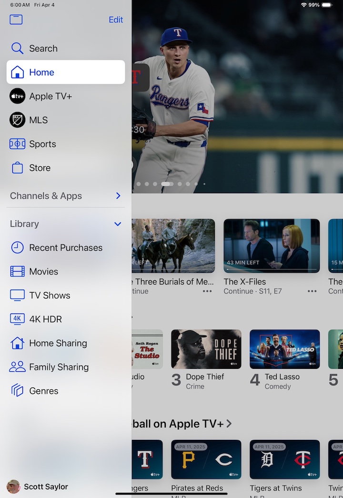Image resolution: width=343 pixels, height=498 pixels.
Task: Select the Store sidebar label
Action: click(40, 168)
